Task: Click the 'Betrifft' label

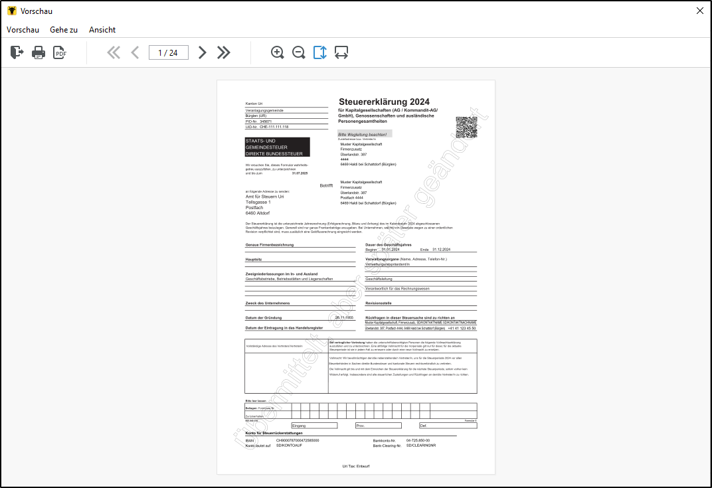Action: pyautogui.click(x=327, y=186)
